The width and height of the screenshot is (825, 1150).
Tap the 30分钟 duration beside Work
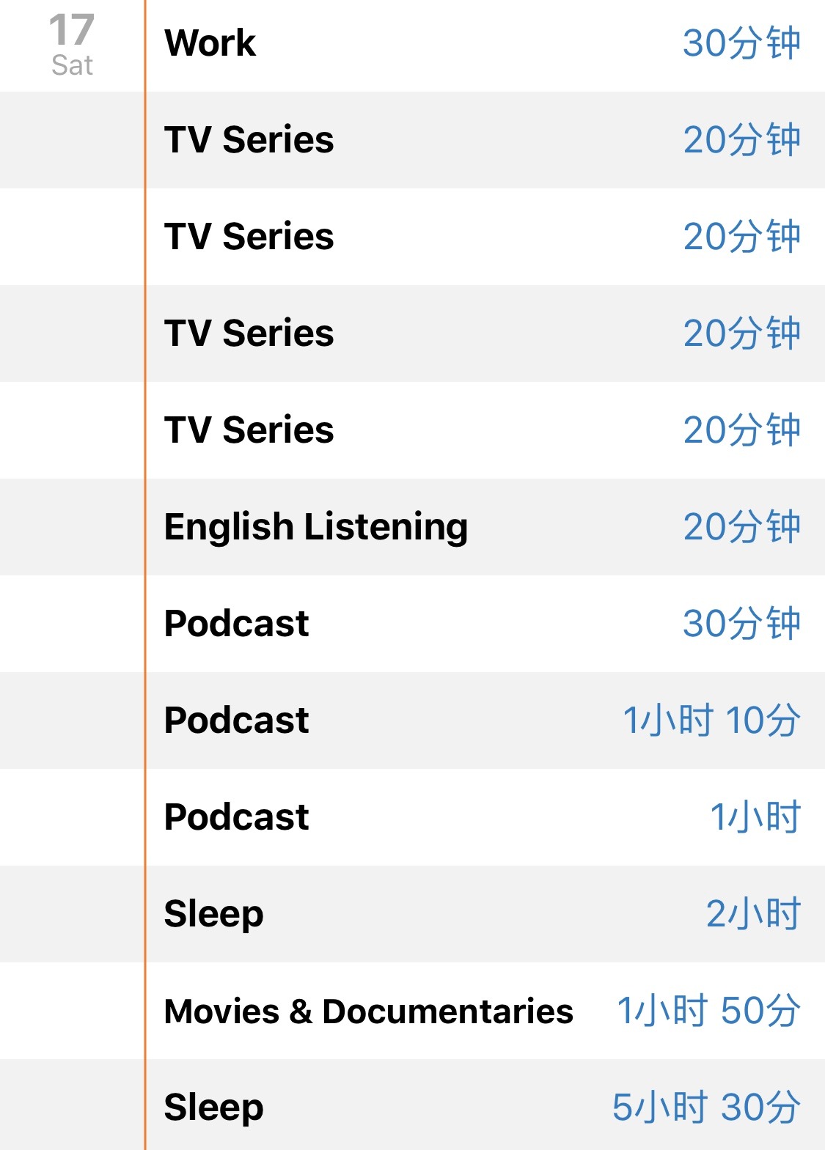tap(741, 43)
